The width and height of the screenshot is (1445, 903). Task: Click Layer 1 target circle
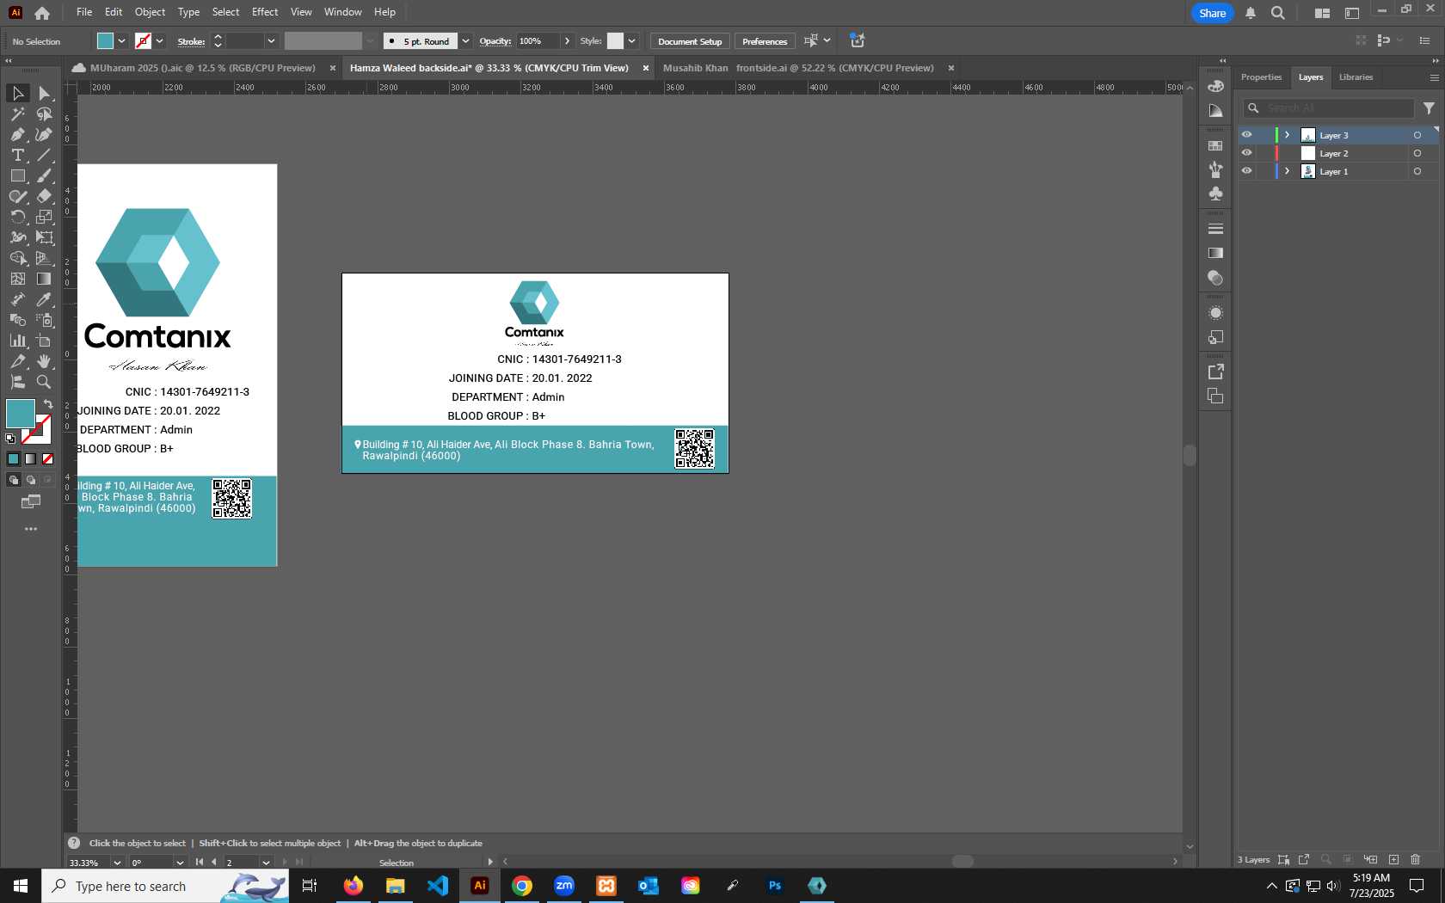pos(1417,171)
